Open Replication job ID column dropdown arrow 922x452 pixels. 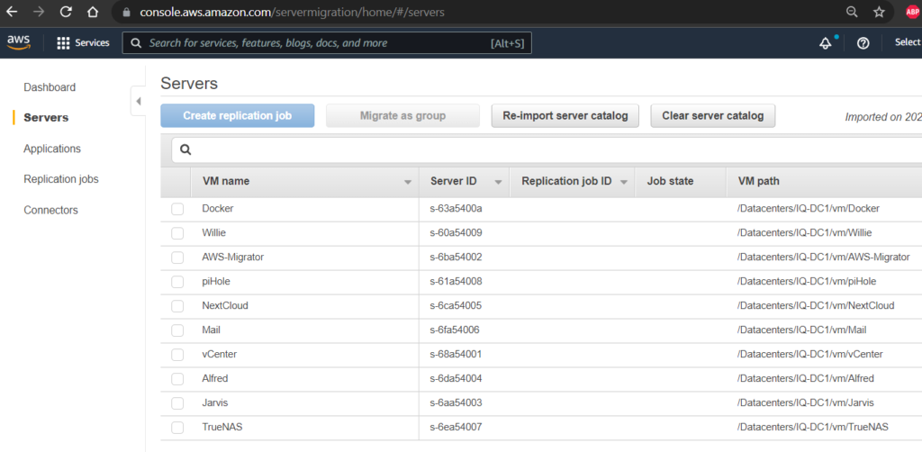click(624, 182)
